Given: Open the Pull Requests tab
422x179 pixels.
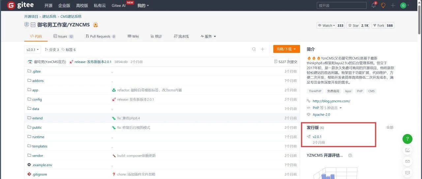Looking at the screenshot, I should point(101,36).
